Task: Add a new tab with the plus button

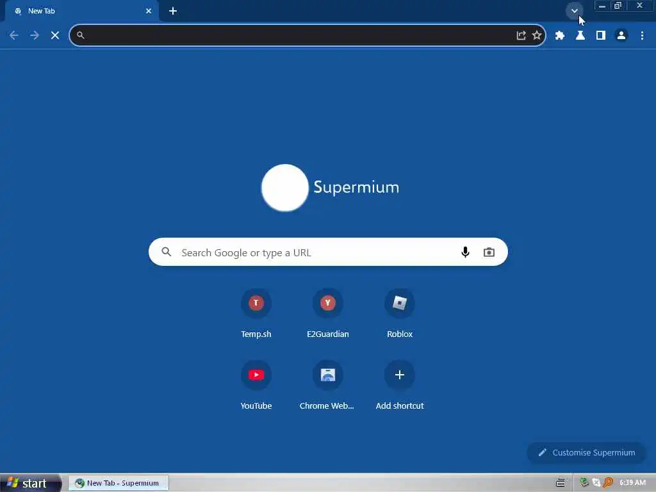Action: 173,11
